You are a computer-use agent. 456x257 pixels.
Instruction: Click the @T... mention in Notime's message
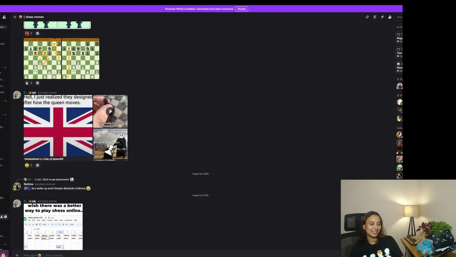pos(27,188)
